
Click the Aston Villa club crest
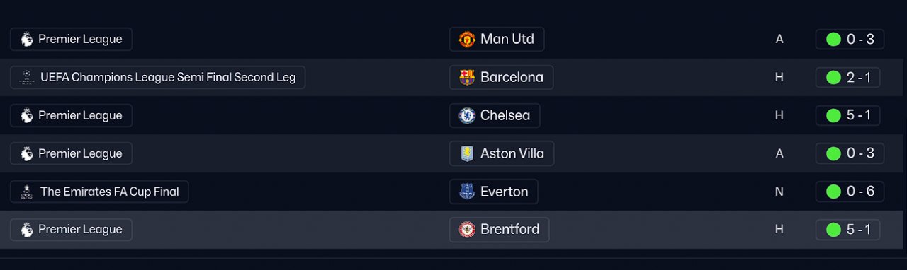click(x=466, y=153)
